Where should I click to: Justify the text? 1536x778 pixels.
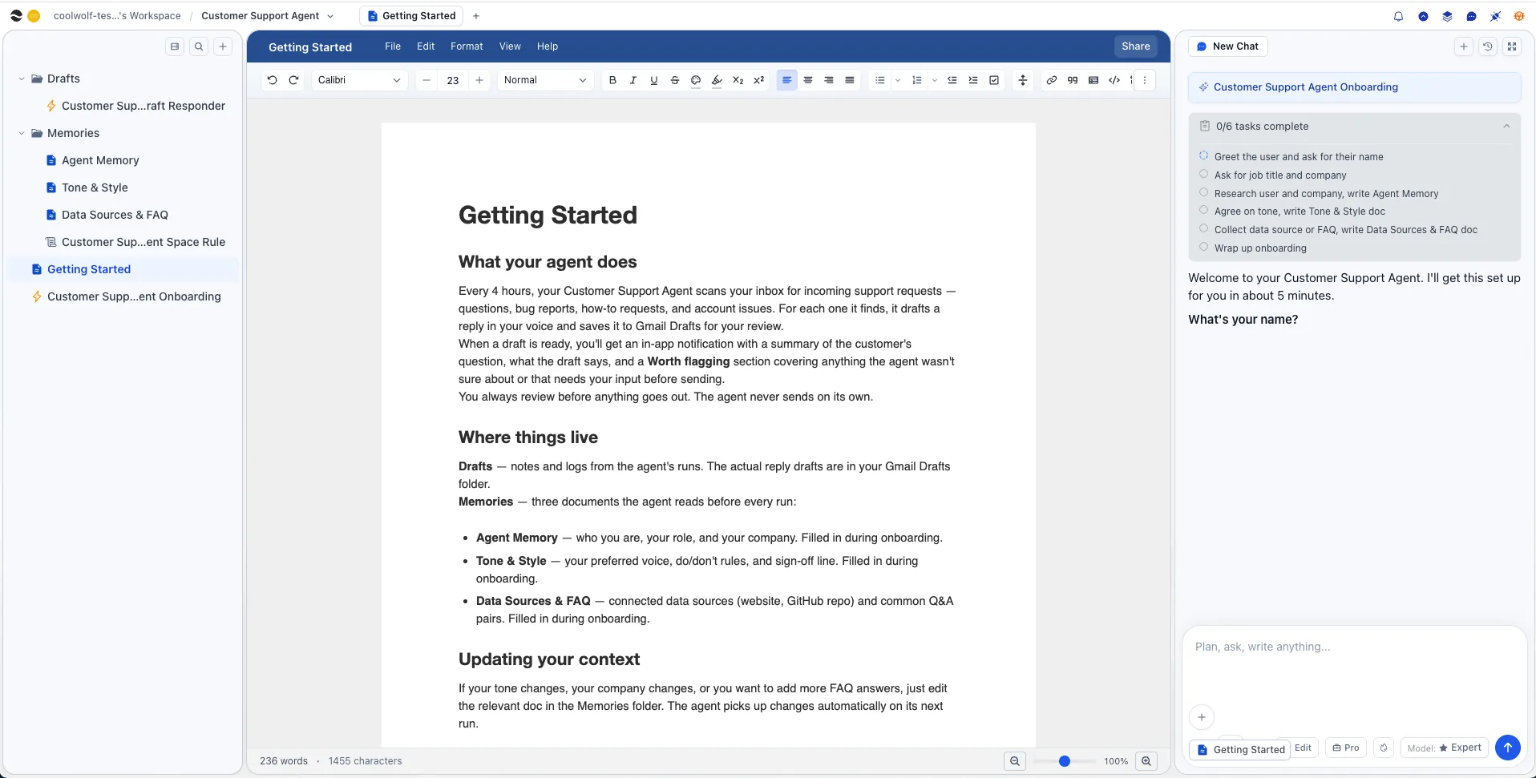click(x=850, y=80)
